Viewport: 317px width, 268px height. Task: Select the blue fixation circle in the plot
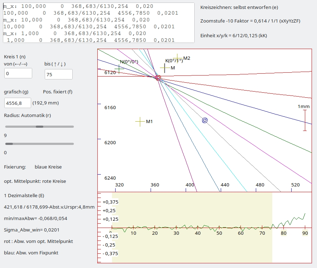coord(205,121)
